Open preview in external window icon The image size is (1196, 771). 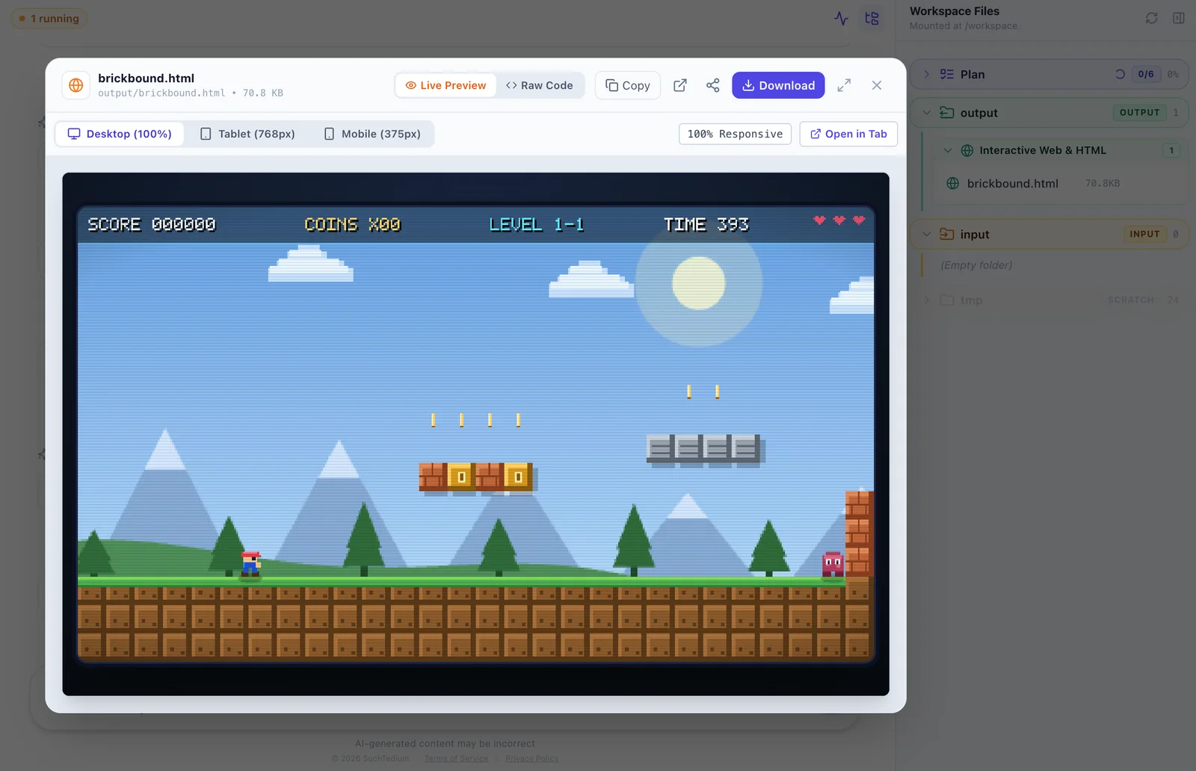(x=680, y=85)
